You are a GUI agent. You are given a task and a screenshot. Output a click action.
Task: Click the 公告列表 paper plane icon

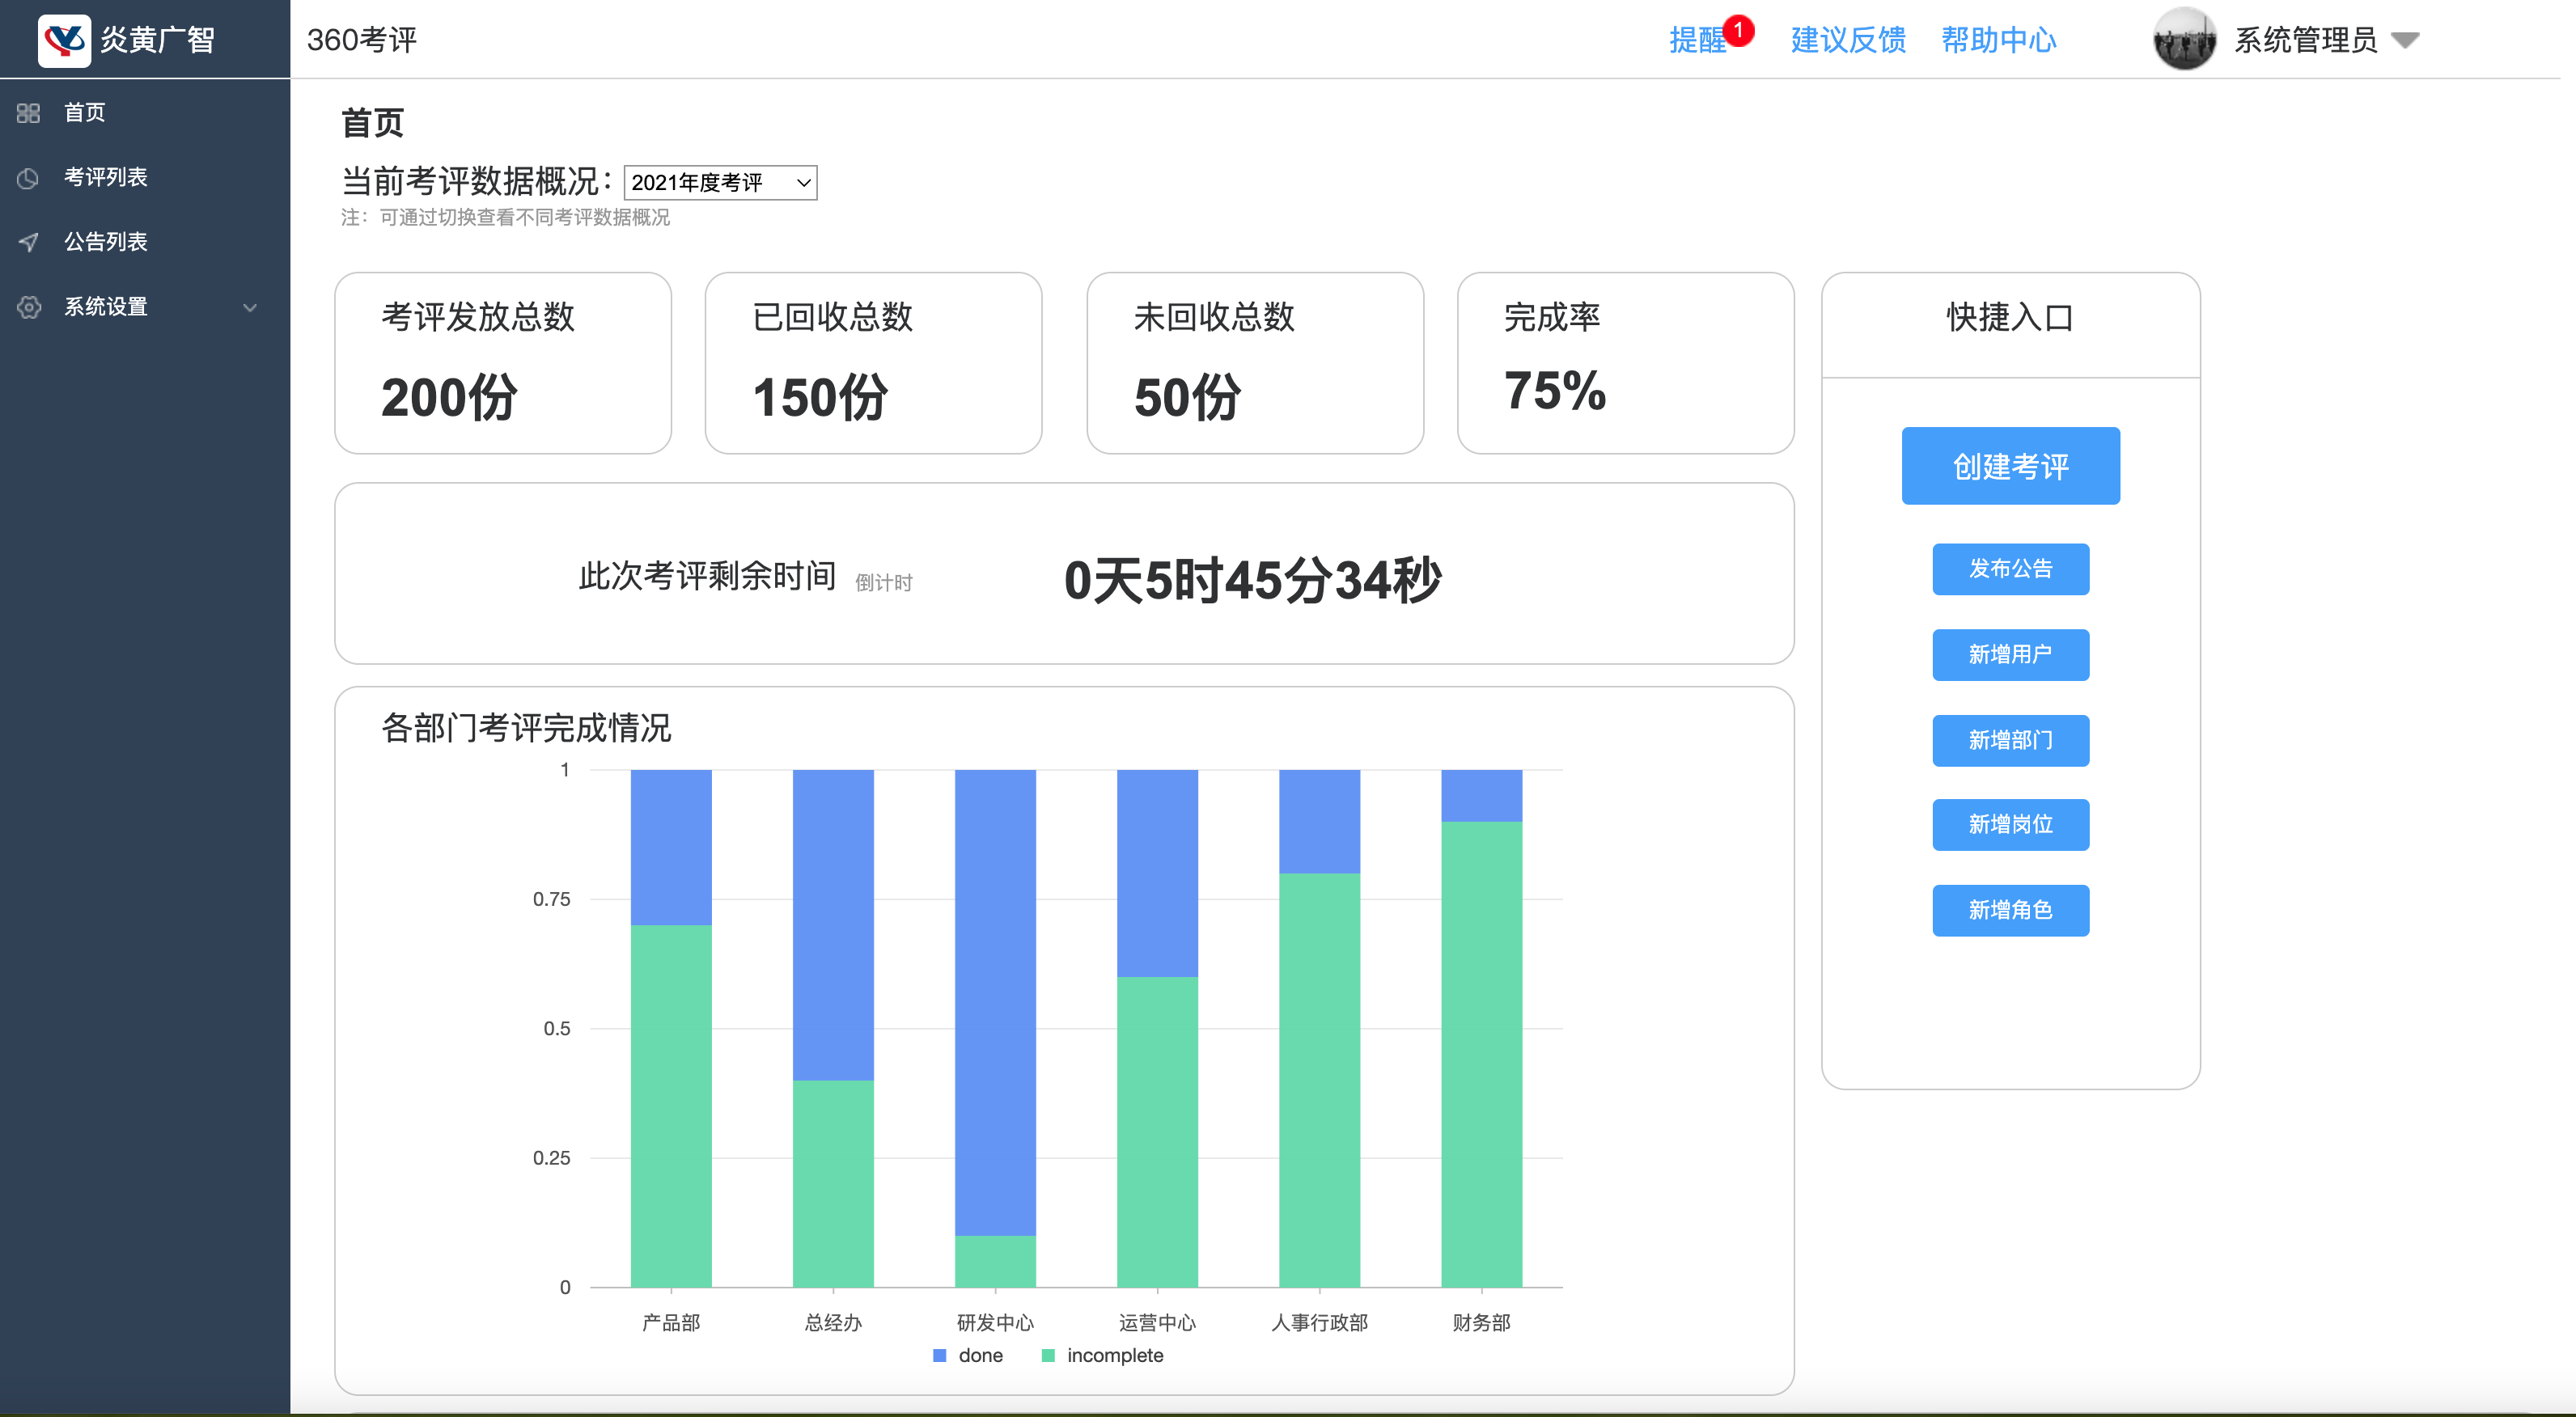pyautogui.click(x=28, y=242)
